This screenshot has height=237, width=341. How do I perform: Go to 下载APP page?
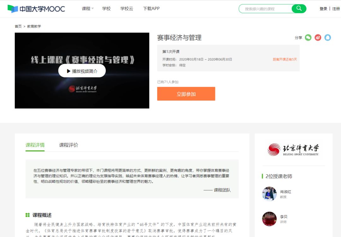[x=151, y=9]
